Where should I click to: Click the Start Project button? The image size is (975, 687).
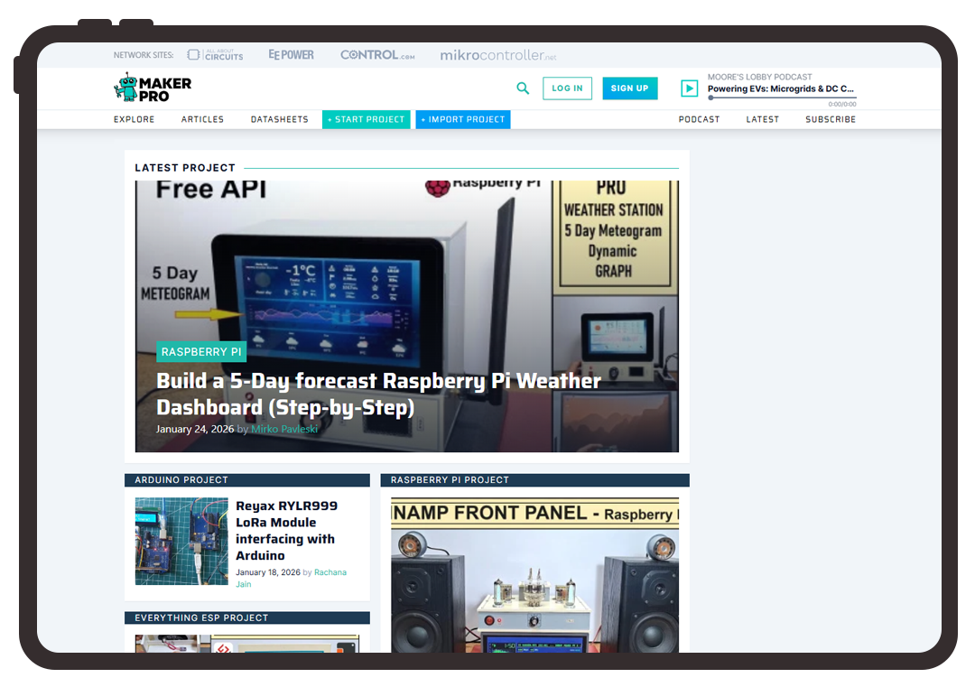pyautogui.click(x=367, y=119)
